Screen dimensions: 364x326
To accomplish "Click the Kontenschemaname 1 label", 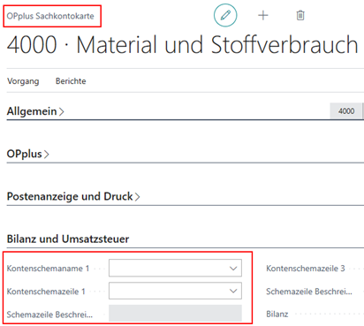I will (x=48, y=269).
